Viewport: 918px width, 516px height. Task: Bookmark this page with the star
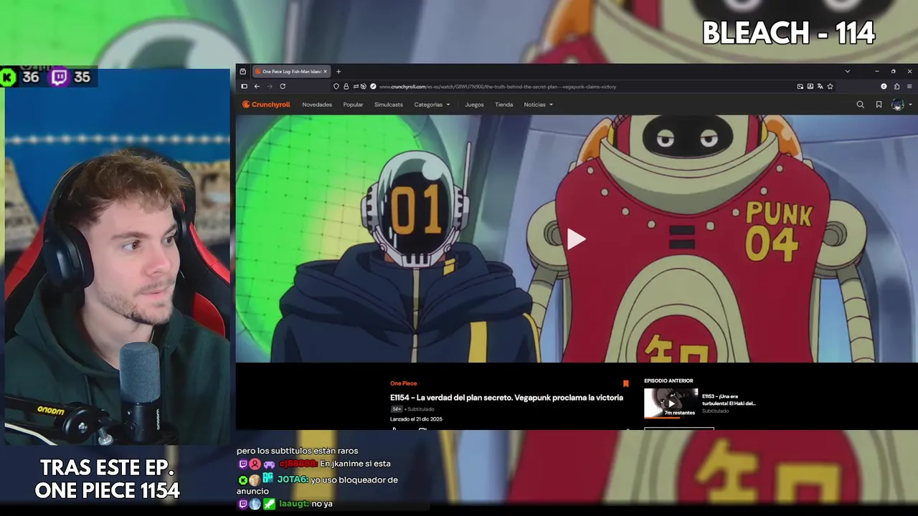click(x=830, y=87)
